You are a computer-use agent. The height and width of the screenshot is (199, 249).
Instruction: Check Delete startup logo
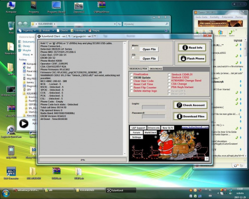coord(131,91)
